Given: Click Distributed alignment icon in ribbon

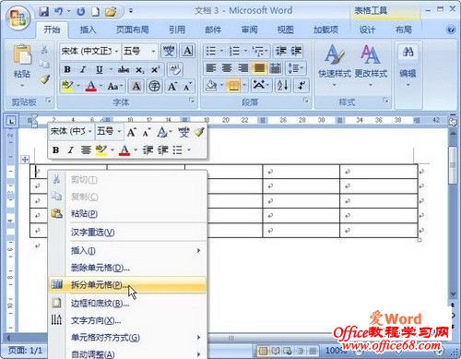Looking at the screenshot, I should tap(276, 68).
